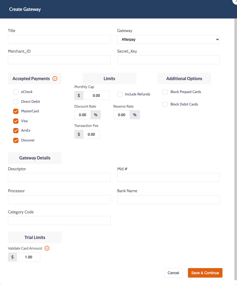Focus the Title input field
The height and width of the screenshot is (285, 237).
click(x=59, y=39)
